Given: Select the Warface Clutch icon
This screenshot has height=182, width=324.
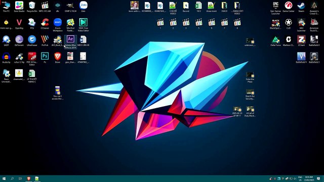Looking at the screenshot, I should pyautogui.click(x=289, y=41).
